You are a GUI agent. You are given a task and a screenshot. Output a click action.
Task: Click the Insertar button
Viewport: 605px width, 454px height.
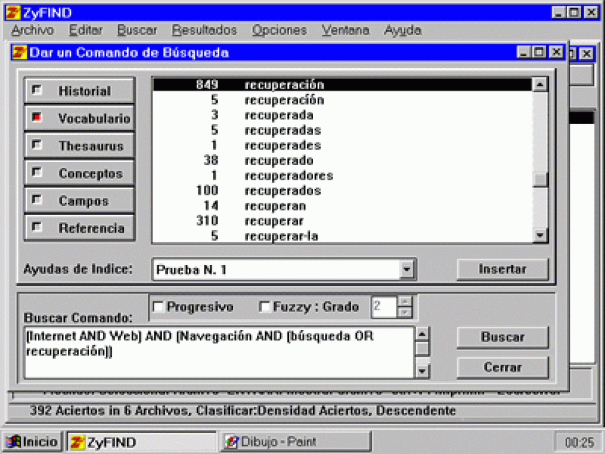[x=502, y=270]
